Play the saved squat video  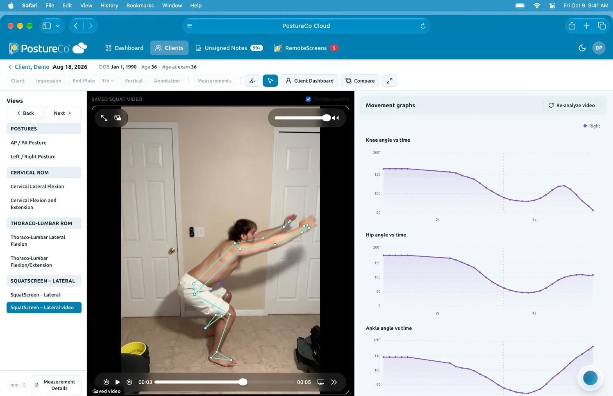(118, 382)
